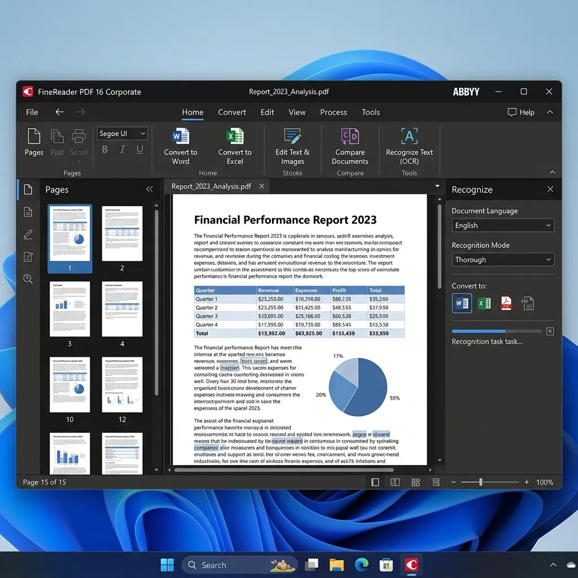Choose PDF as convert-to format
The image size is (578, 578).
(x=506, y=303)
